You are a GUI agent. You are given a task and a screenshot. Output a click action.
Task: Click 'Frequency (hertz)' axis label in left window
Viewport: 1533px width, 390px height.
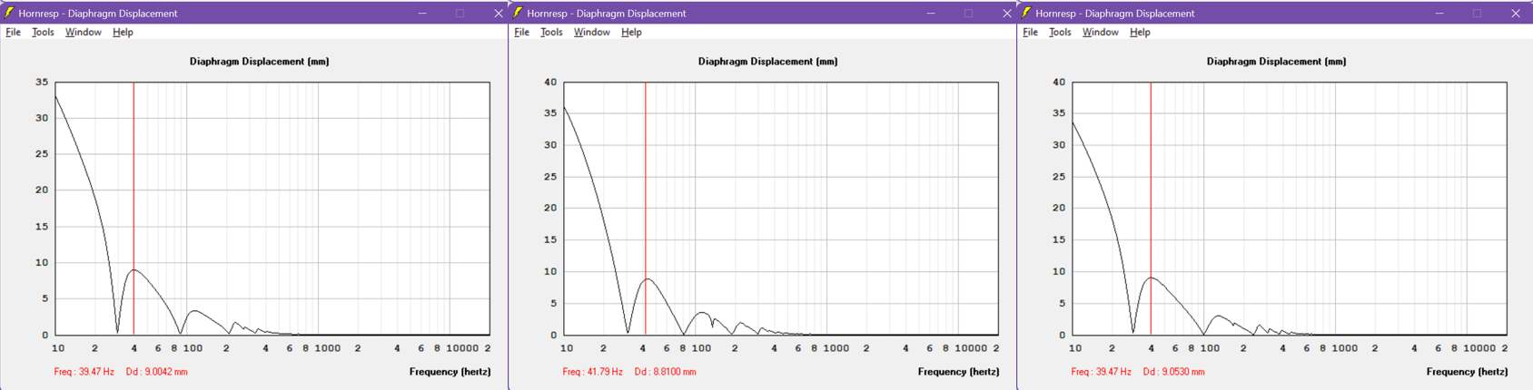450,372
